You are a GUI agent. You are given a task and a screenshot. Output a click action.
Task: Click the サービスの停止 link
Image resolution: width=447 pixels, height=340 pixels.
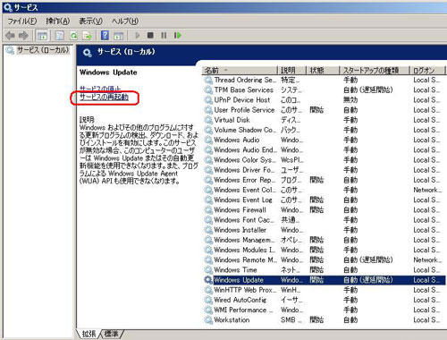[x=100, y=89]
